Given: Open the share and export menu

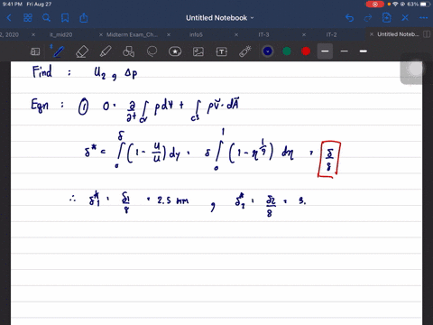Looking at the screenshot, I should (84, 18).
